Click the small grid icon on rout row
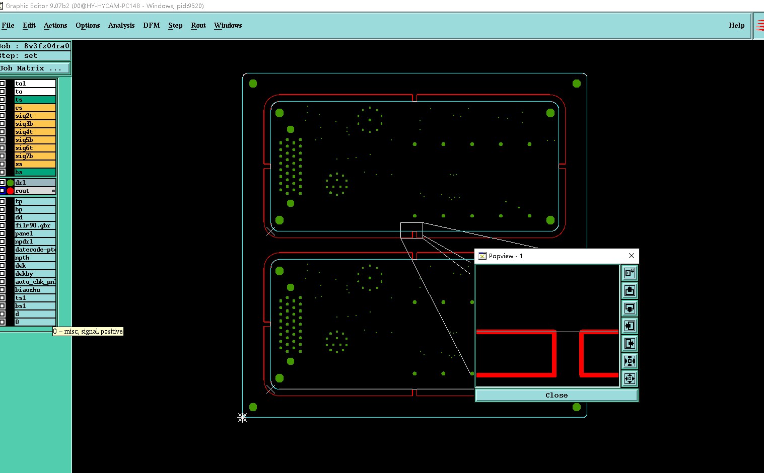 pos(53,191)
